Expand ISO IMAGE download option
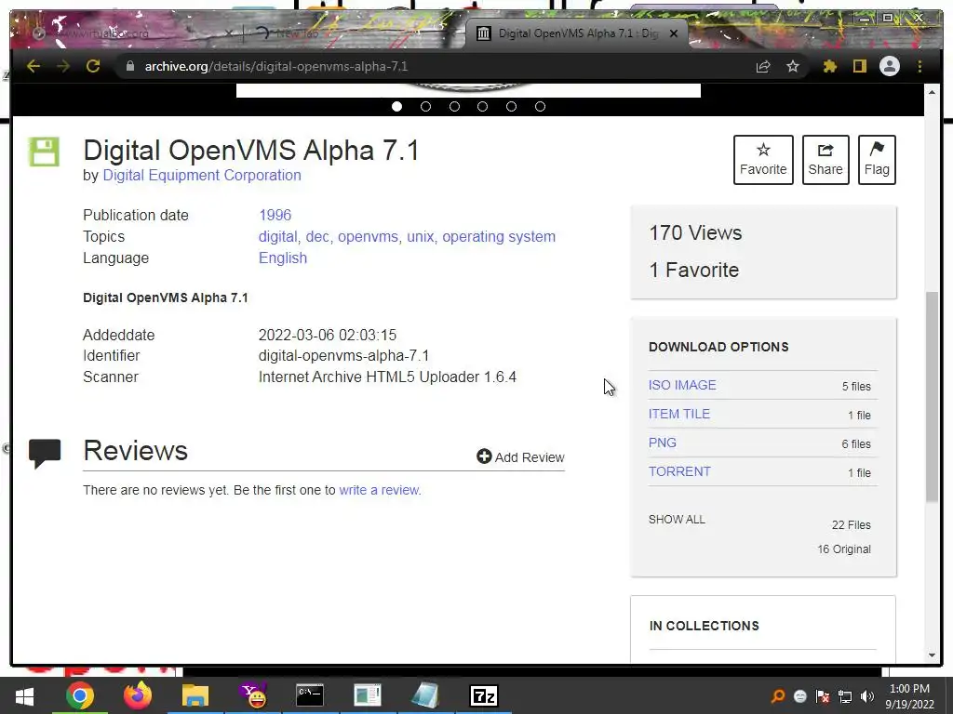This screenshot has height=714, width=953. point(682,385)
